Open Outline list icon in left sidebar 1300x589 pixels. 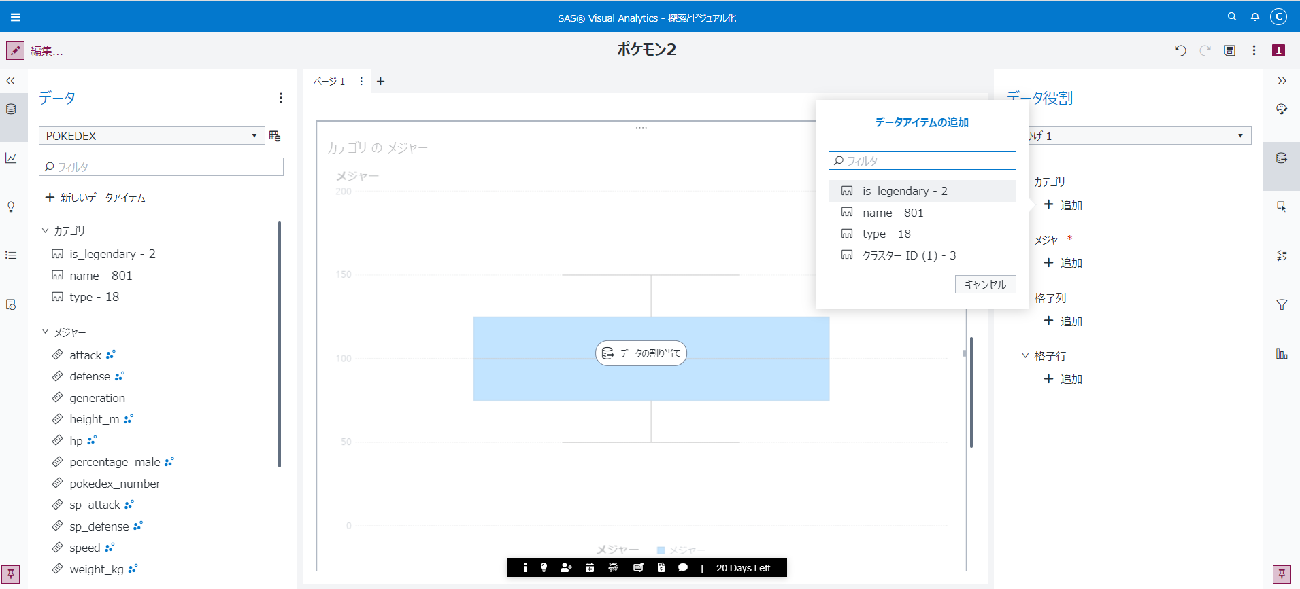[11, 255]
